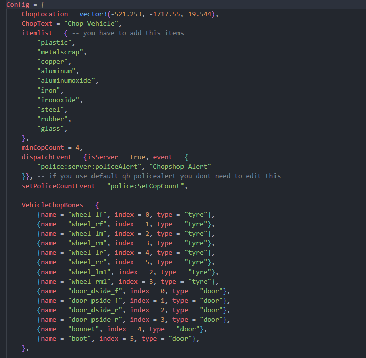Image resolution: width=366 pixels, height=358 pixels.
Task: Click the "door_dside_f" bone name
Action: pos(95,291)
